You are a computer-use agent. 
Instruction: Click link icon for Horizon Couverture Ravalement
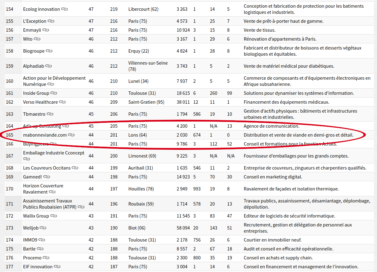(x=52, y=192)
